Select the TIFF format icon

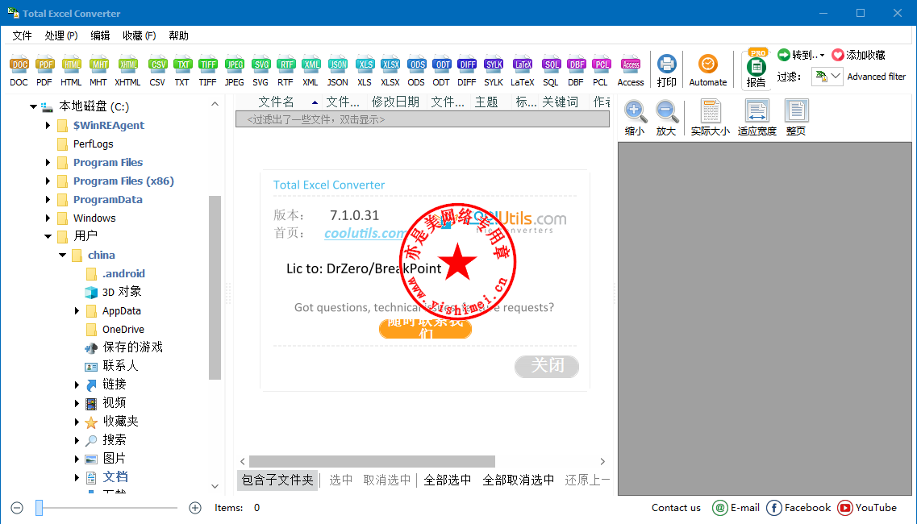pyautogui.click(x=207, y=70)
